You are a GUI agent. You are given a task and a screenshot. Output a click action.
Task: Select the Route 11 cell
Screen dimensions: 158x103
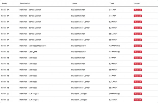(x=5, y=100)
